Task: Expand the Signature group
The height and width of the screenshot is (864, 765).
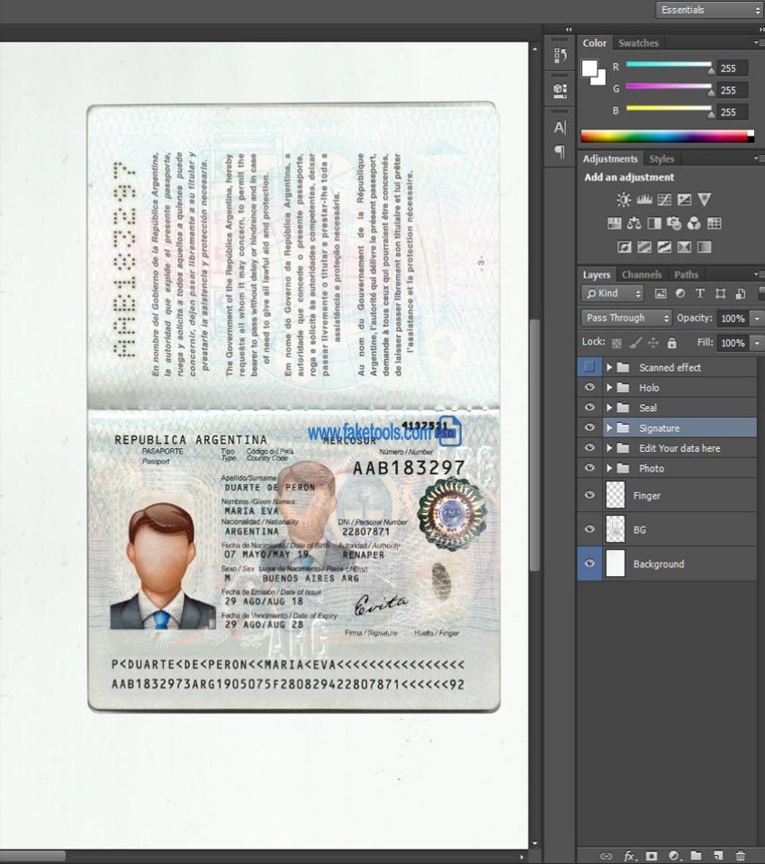Action: (x=609, y=427)
